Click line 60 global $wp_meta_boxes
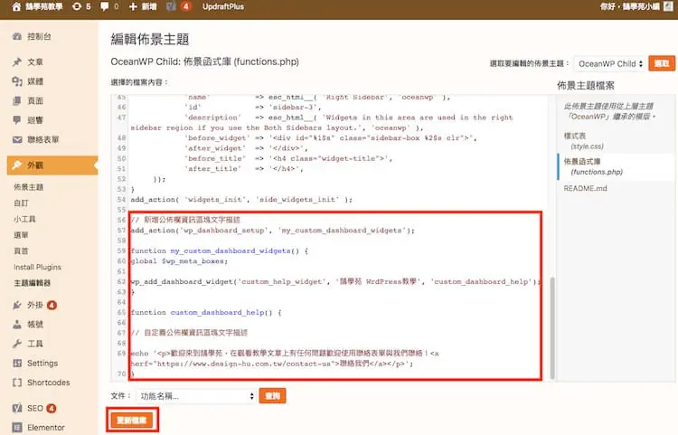The width and height of the screenshot is (678, 435). 179,261
